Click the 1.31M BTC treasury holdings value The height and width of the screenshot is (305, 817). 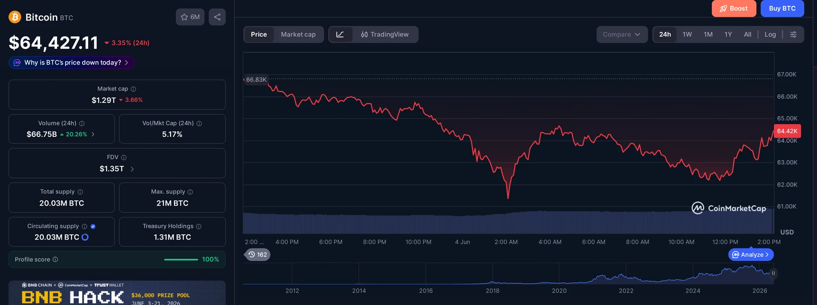point(172,237)
